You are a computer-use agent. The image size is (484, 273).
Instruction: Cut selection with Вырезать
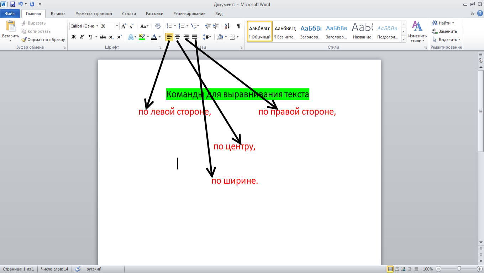click(33, 23)
